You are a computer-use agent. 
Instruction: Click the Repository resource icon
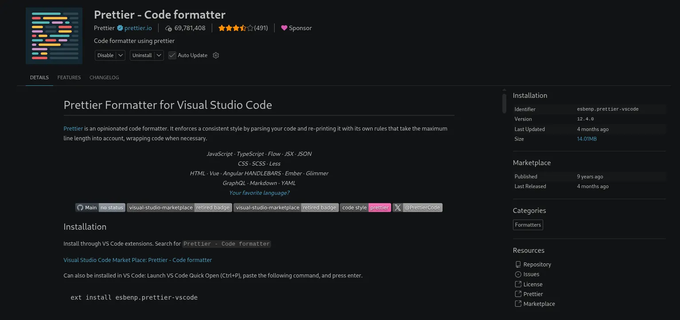518,264
